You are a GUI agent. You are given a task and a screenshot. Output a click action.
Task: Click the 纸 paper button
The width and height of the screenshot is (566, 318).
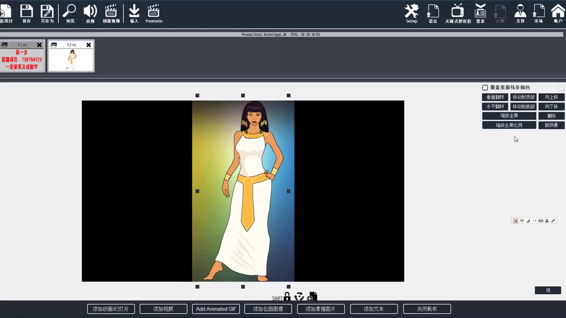click(548, 290)
